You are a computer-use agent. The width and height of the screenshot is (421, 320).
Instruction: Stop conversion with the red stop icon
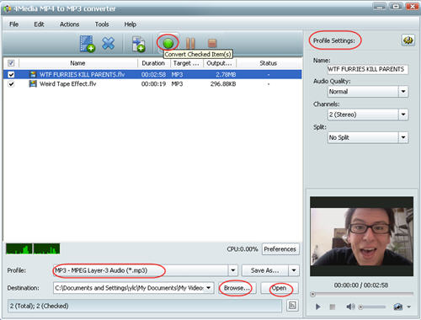[x=212, y=43]
